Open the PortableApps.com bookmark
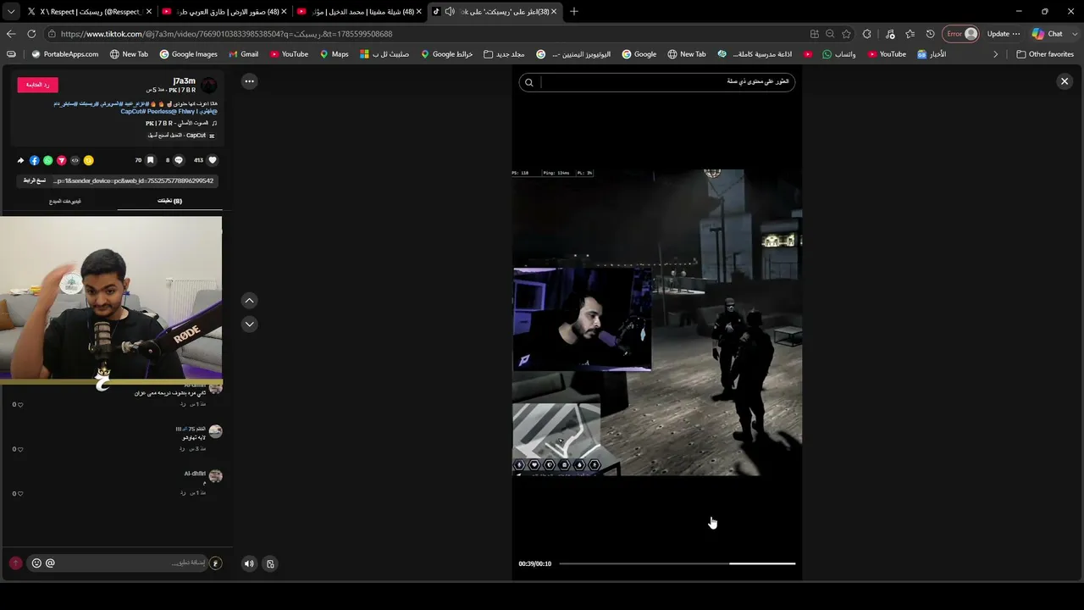The height and width of the screenshot is (610, 1084). click(x=64, y=54)
